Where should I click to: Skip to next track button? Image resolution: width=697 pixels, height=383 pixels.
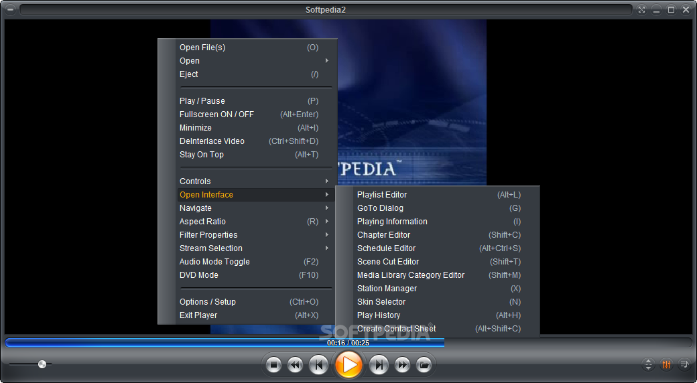click(x=379, y=365)
